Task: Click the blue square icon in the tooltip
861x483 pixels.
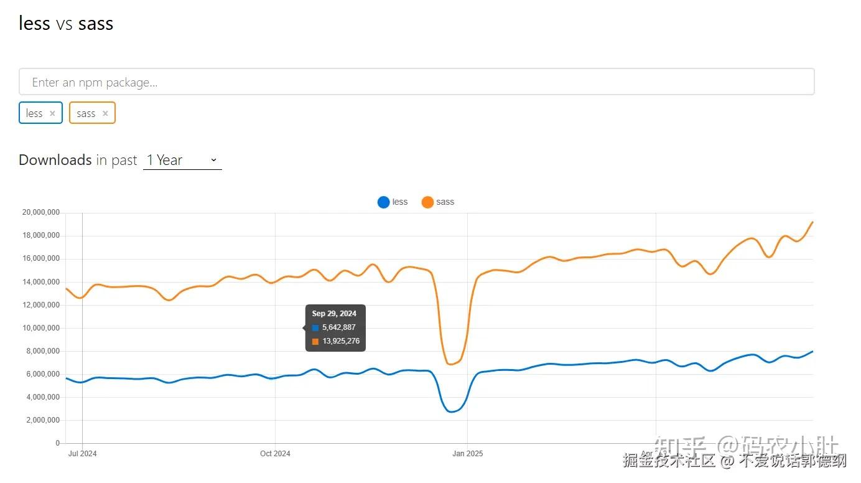Action: pos(314,327)
